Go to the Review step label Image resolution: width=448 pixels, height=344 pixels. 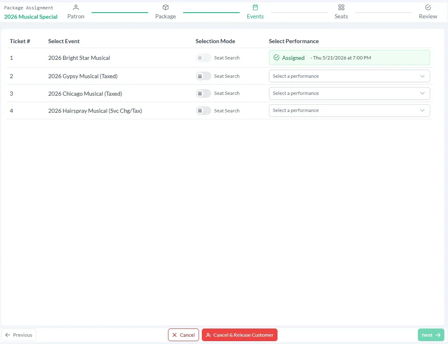428,16
